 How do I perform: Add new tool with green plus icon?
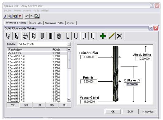pos(103,36)
